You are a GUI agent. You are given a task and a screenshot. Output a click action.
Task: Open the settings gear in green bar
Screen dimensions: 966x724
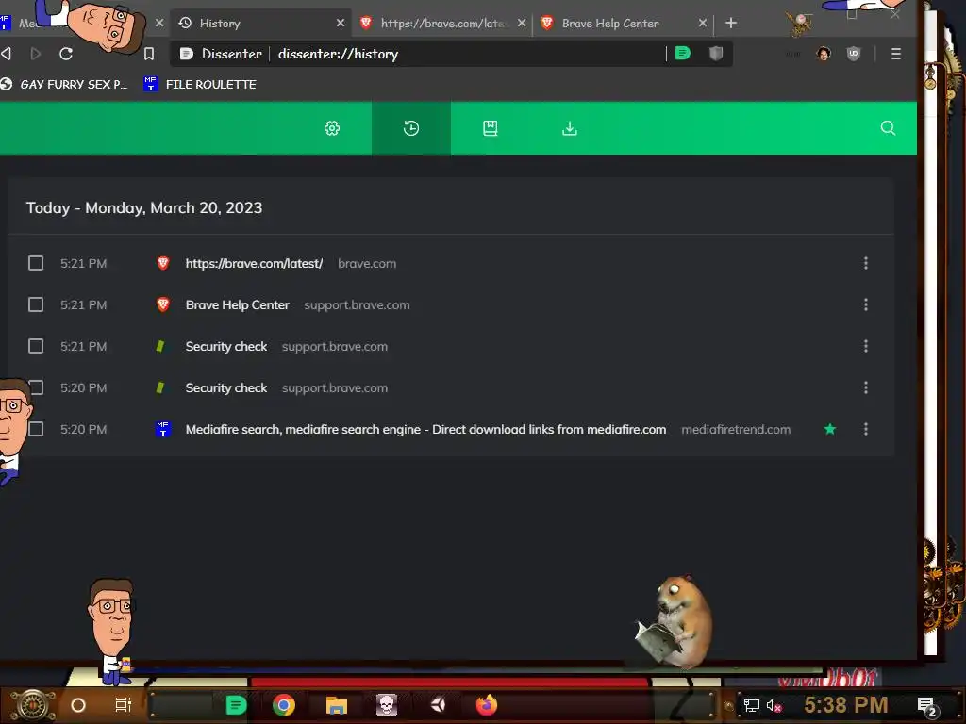tap(332, 128)
